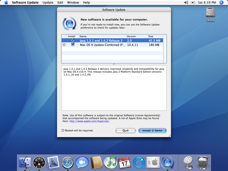The height and width of the screenshot is (171, 228).
Task: Launch Safari compass icon in Dock
Action: coord(68,163)
